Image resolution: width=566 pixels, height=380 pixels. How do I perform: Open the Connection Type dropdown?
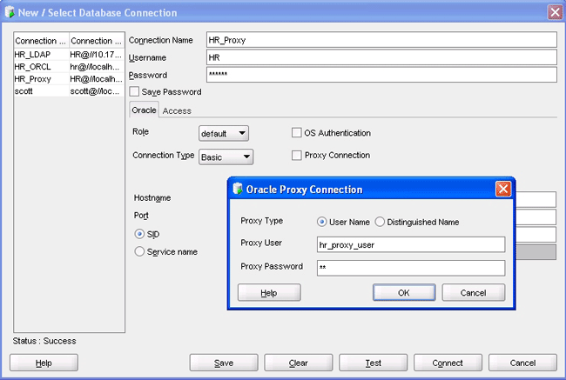226,157
